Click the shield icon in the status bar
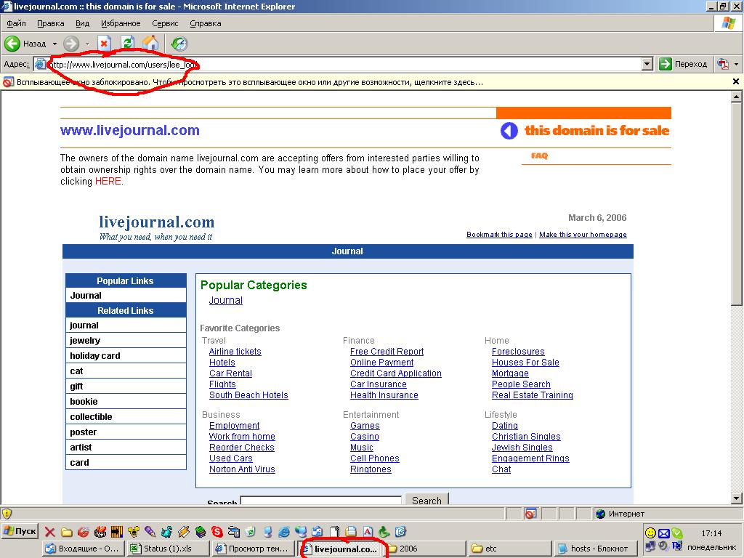This screenshot has width=744, height=558. pos(7,514)
